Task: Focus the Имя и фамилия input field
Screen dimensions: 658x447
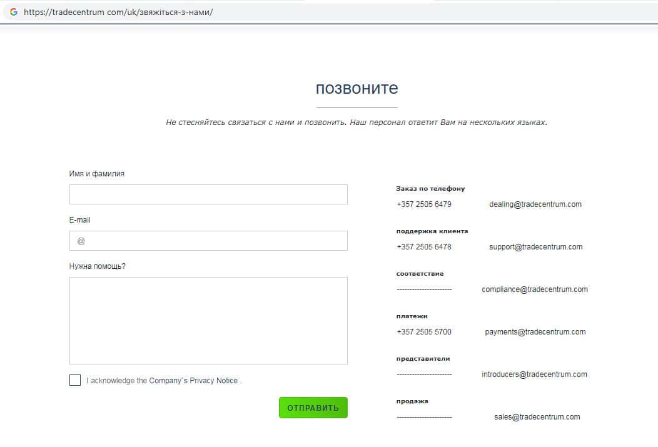Action: 208,194
